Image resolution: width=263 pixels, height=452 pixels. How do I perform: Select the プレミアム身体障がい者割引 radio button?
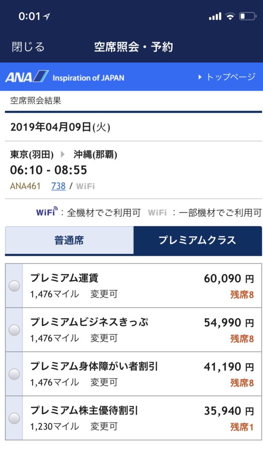(x=14, y=374)
